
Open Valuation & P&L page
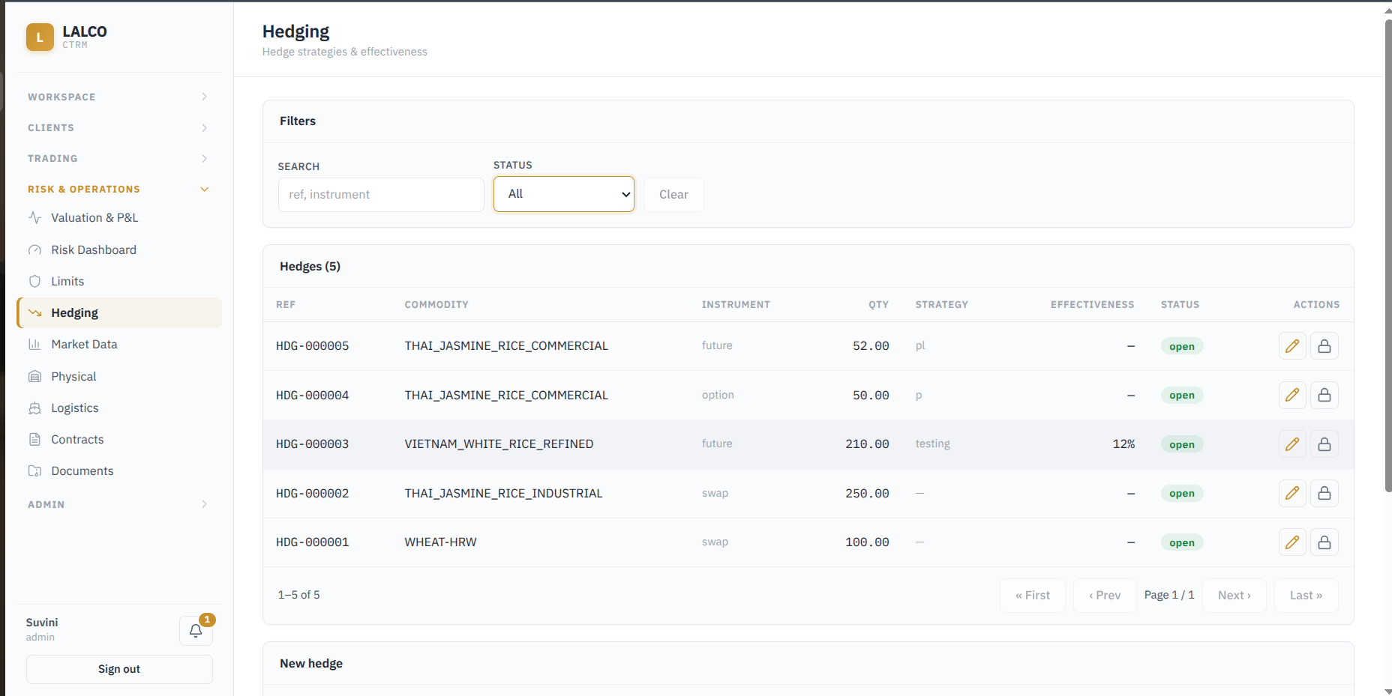(119, 218)
